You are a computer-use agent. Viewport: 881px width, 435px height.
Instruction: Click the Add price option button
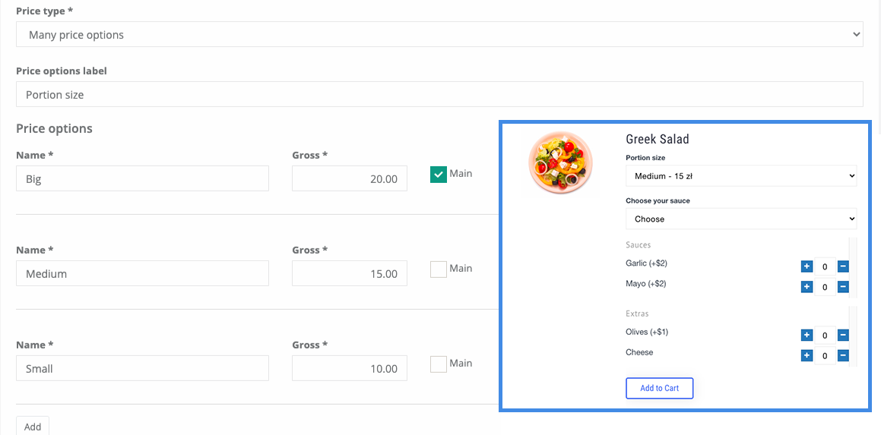(33, 426)
